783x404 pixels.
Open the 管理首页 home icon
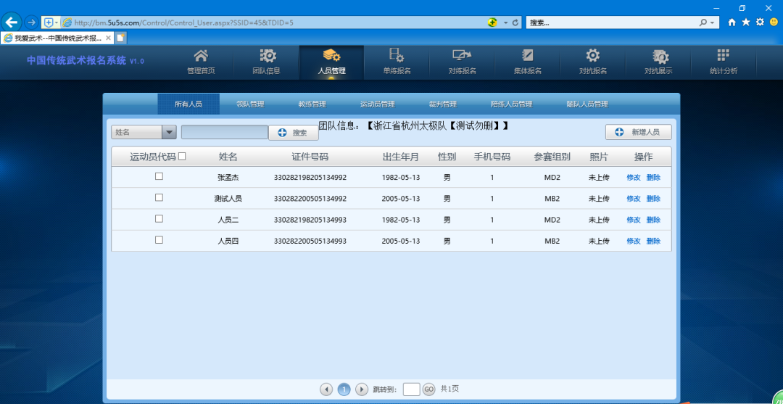pyautogui.click(x=201, y=57)
